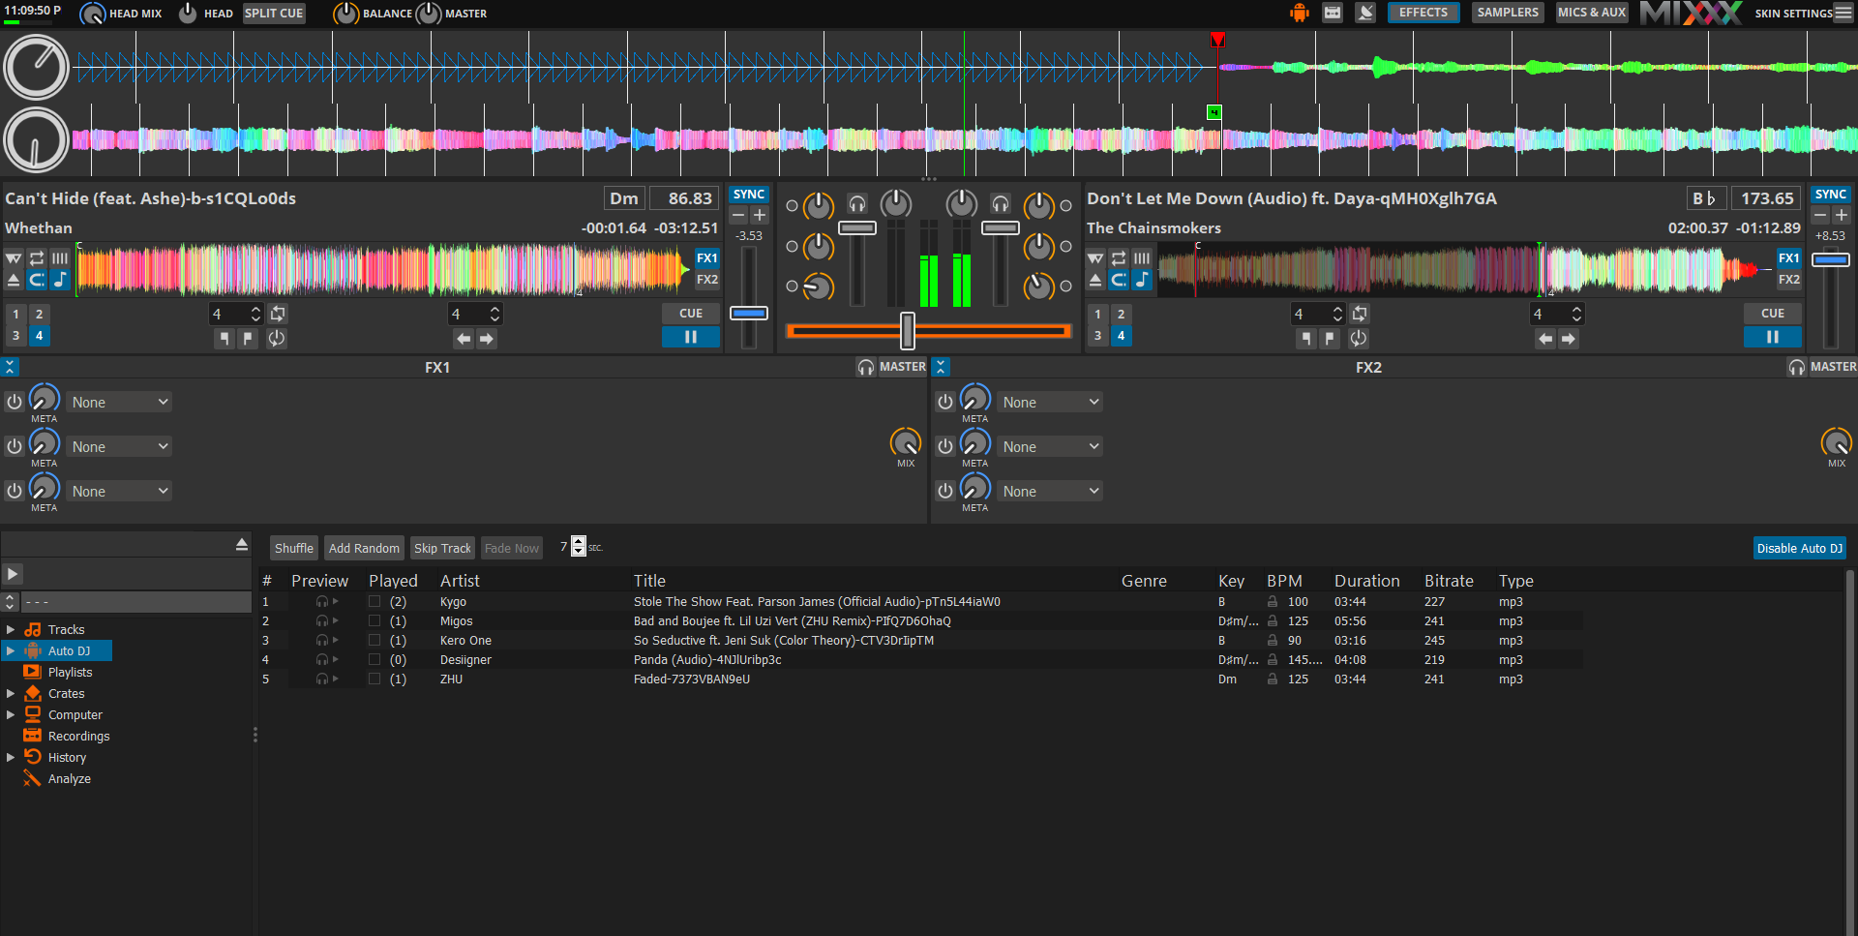Screen dimensions: 1858x936
Task: Click the orange robot icon in the top bar
Action: (1299, 13)
